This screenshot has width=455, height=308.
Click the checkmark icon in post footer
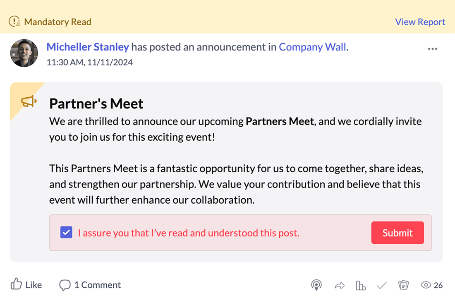pyautogui.click(x=382, y=285)
